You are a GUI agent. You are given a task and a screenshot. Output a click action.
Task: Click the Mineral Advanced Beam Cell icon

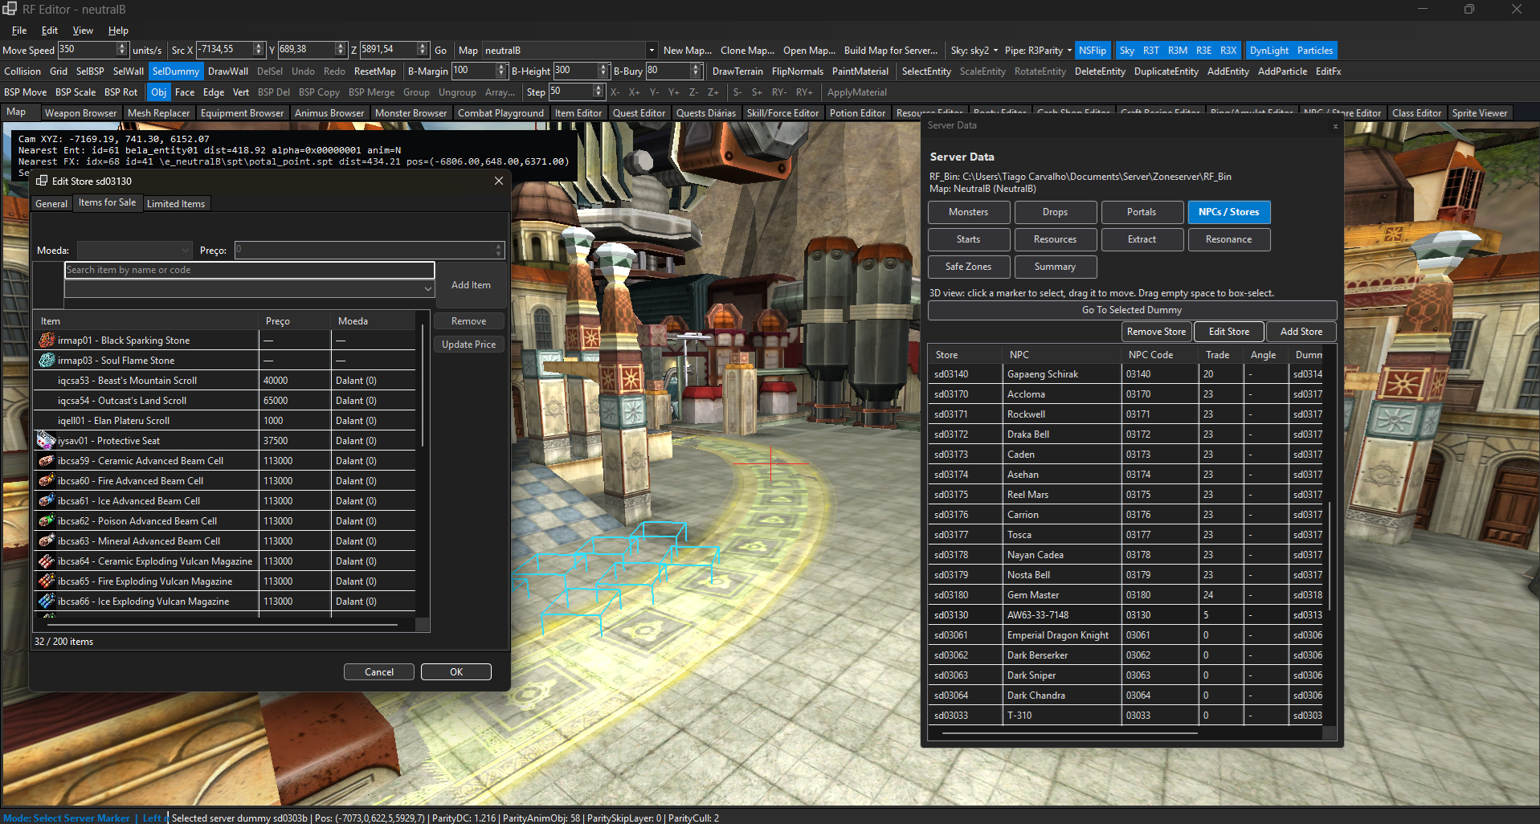click(x=47, y=540)
